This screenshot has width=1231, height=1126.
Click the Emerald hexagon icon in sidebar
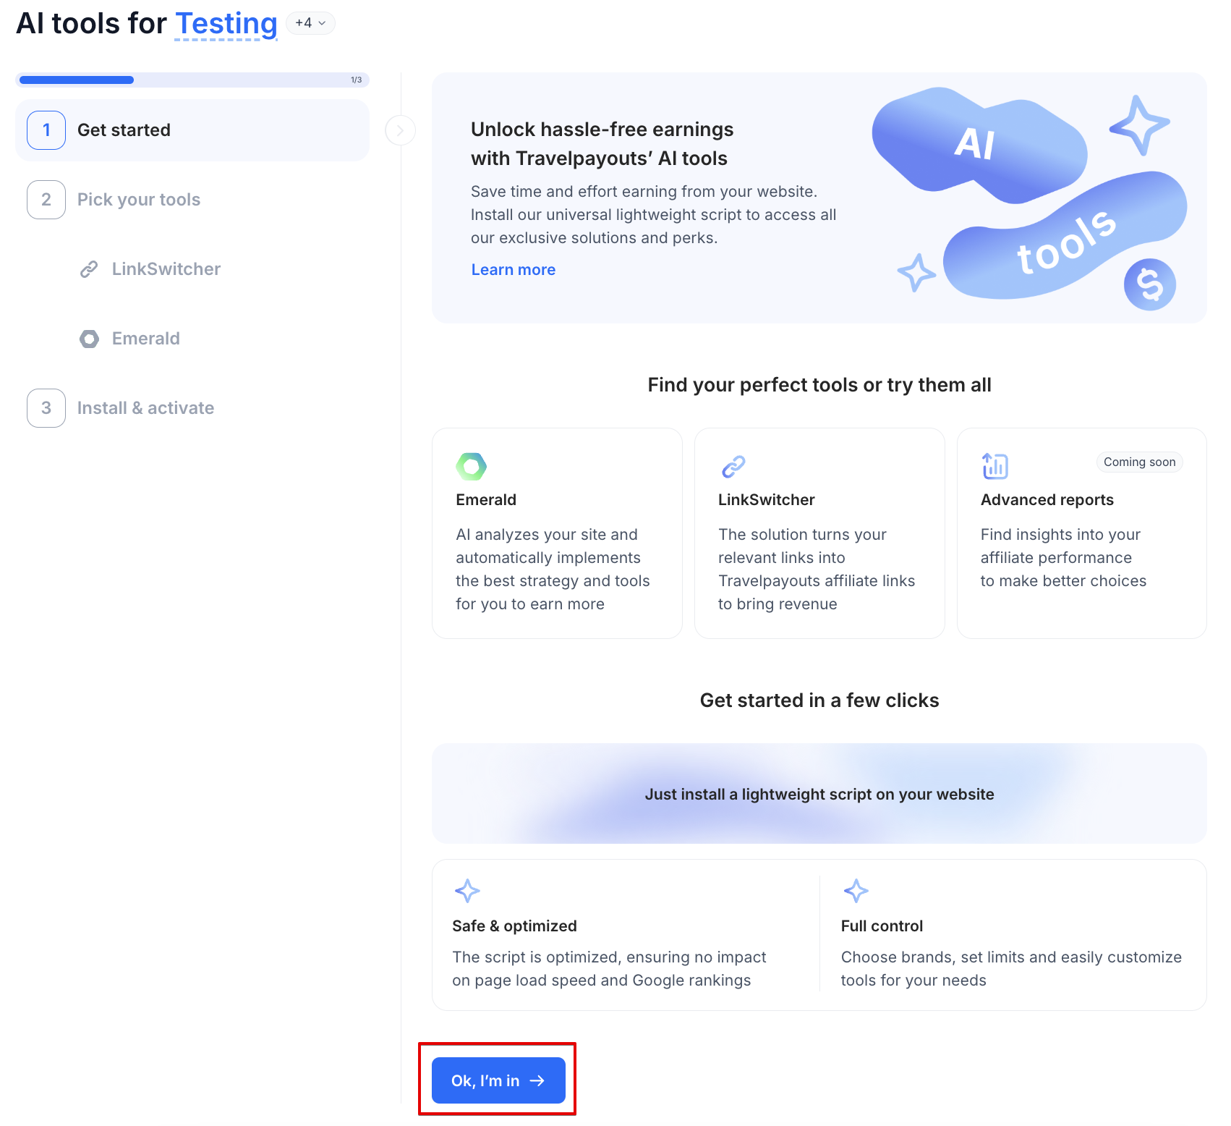(x=89, y=339)
